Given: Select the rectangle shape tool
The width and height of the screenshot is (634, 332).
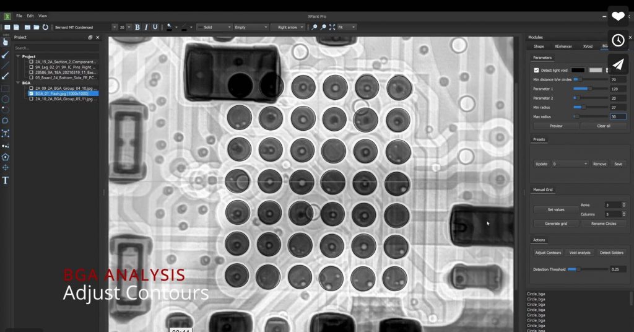Looking at the screenshot, I should coord(6,88).
